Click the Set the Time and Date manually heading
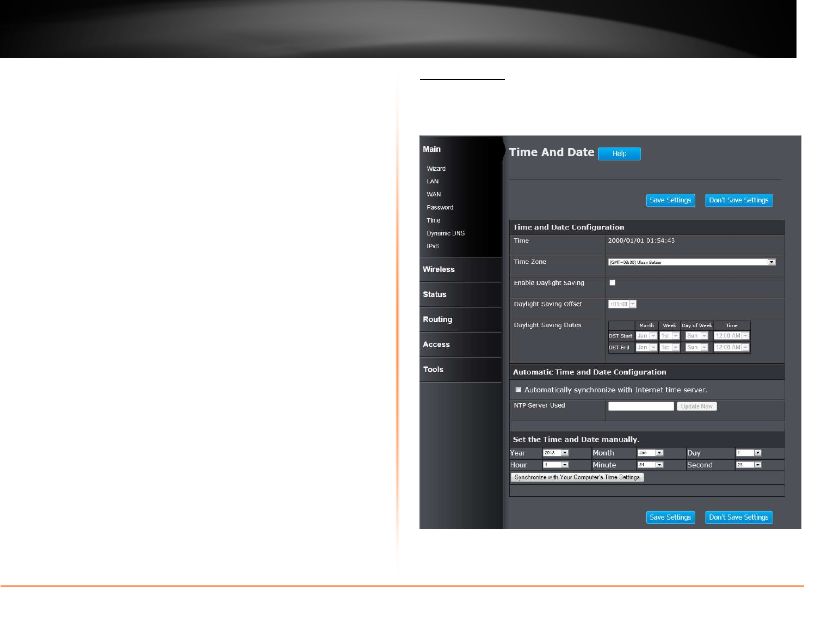The height and width of the screenshot is (635, 821). pos(576,440)
